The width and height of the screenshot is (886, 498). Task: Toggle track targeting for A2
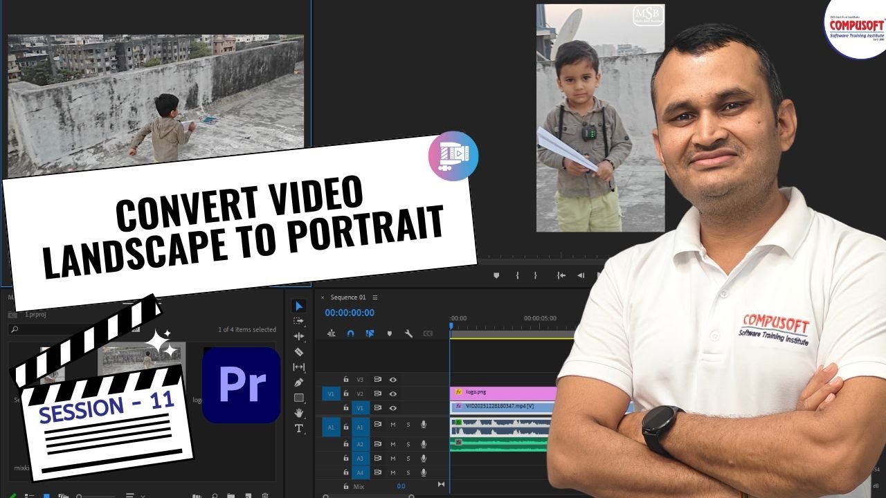(x=360, y=444)
